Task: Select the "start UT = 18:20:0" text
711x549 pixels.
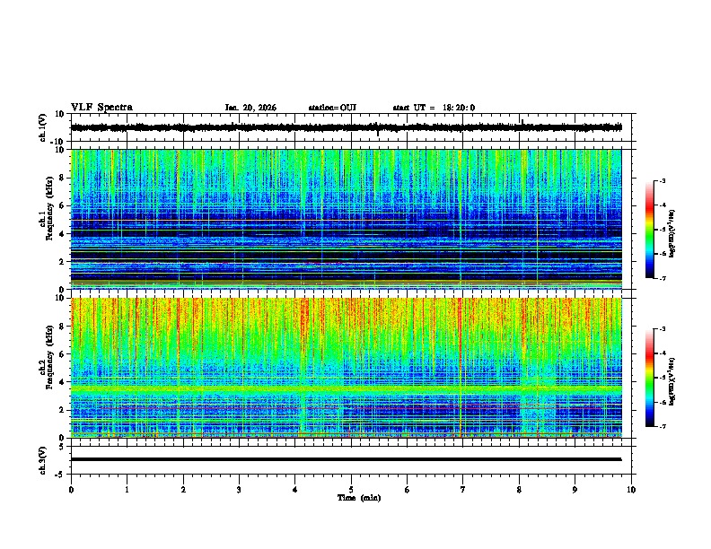Action: point(434,108)
